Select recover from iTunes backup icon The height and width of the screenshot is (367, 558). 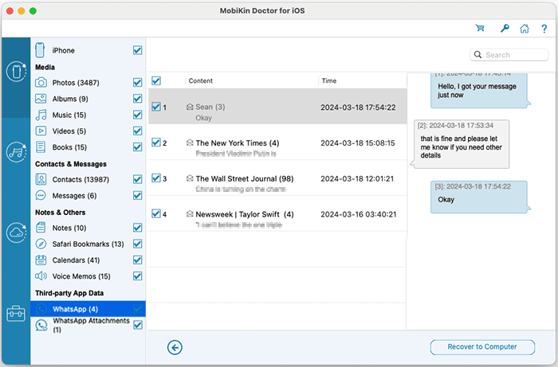click(16, 152)
